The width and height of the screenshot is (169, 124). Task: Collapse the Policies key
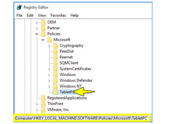point(37,34)
